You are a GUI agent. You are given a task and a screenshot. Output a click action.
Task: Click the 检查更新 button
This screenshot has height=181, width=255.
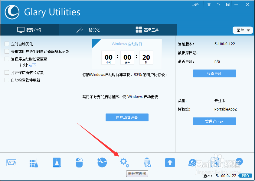(214, 73)
